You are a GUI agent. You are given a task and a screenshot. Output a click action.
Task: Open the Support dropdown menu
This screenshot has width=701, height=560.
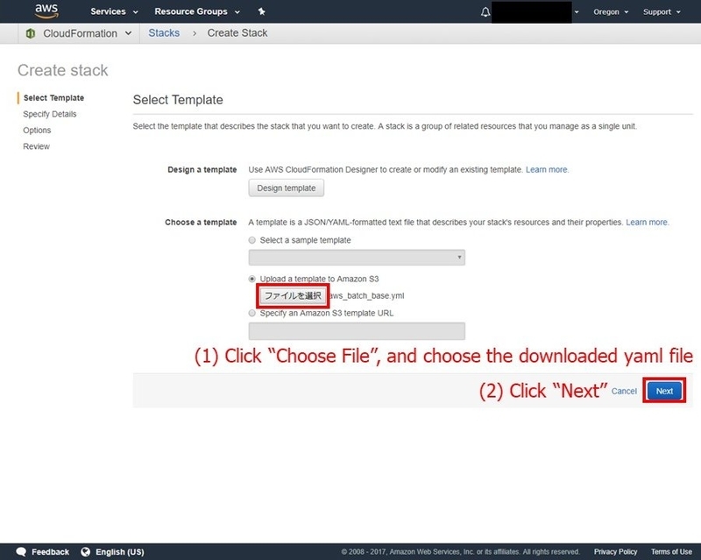tap(662, 12)
